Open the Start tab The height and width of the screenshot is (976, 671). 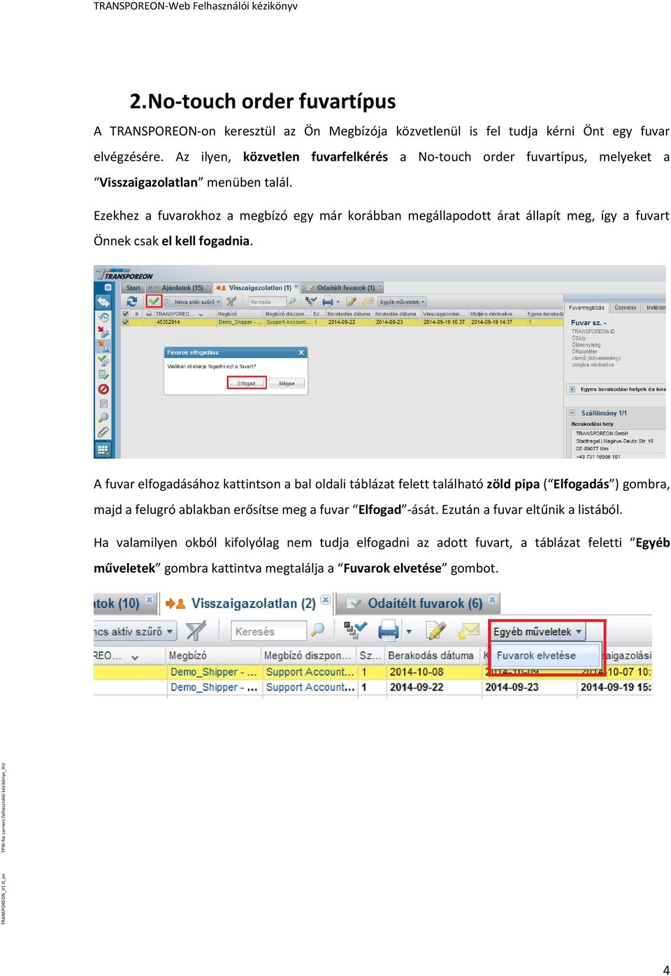[x=132, y=288]
